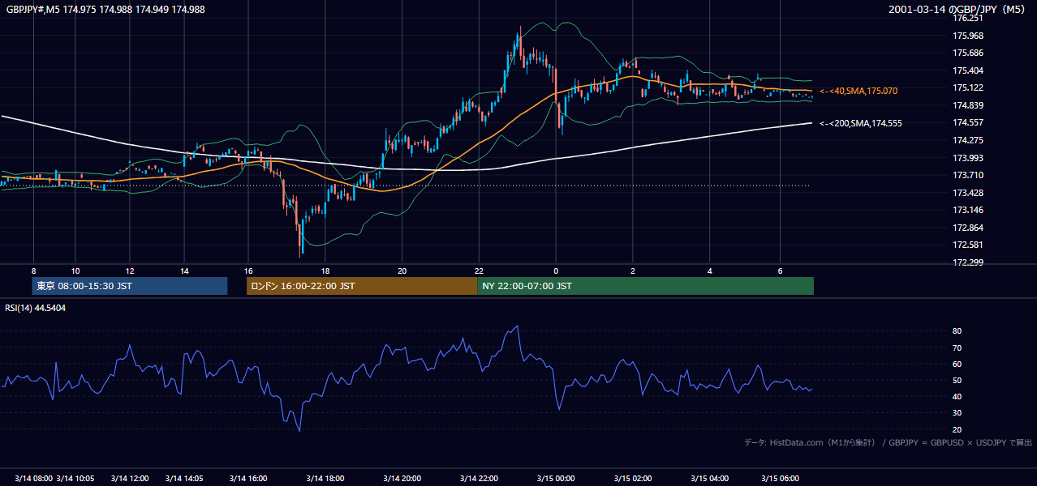Click hour label 8 under price chart
The image size is (1037, 486).
[33, 271]
